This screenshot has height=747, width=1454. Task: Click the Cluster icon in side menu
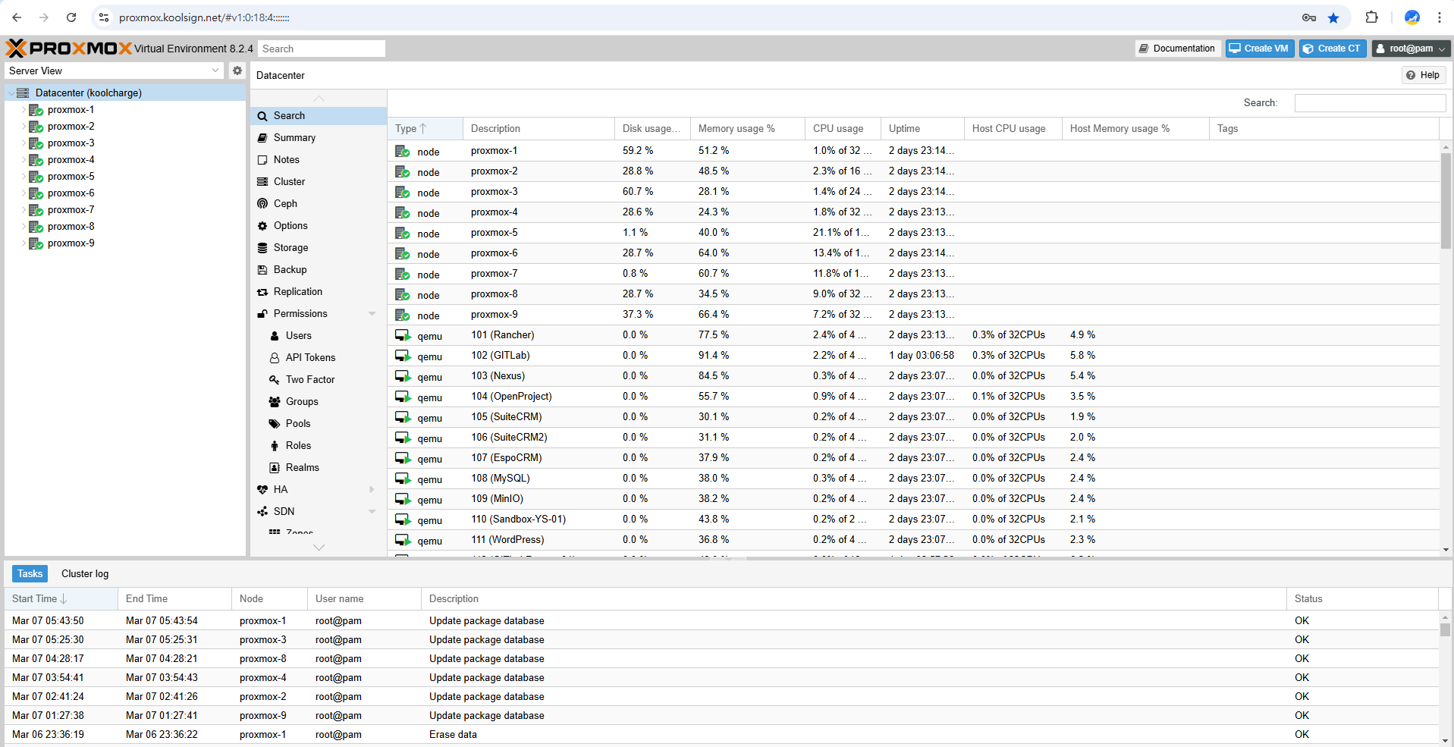pos(262,182)
